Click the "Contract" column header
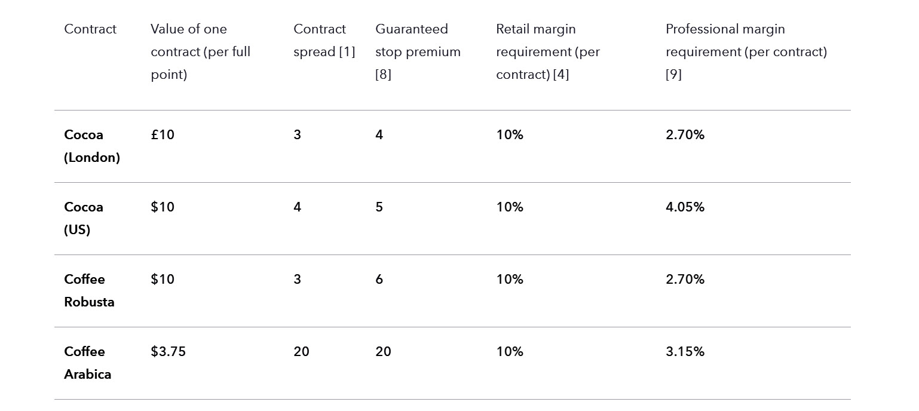Image resolution: width=919 pixels, height=411 pixels. click(x=90, y=29)
